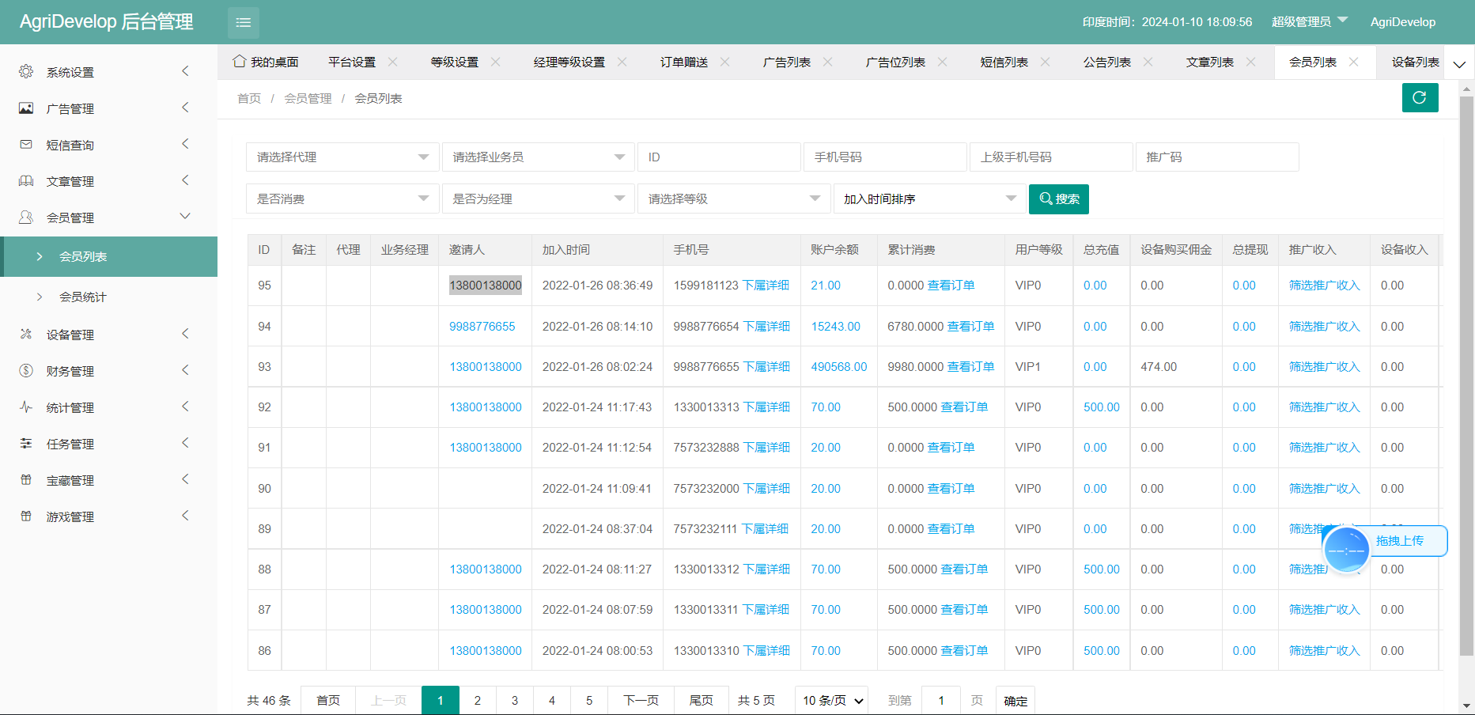Click the floating 拖拽上传 round icon
Screen dimensions: 1475x715
1346,550
